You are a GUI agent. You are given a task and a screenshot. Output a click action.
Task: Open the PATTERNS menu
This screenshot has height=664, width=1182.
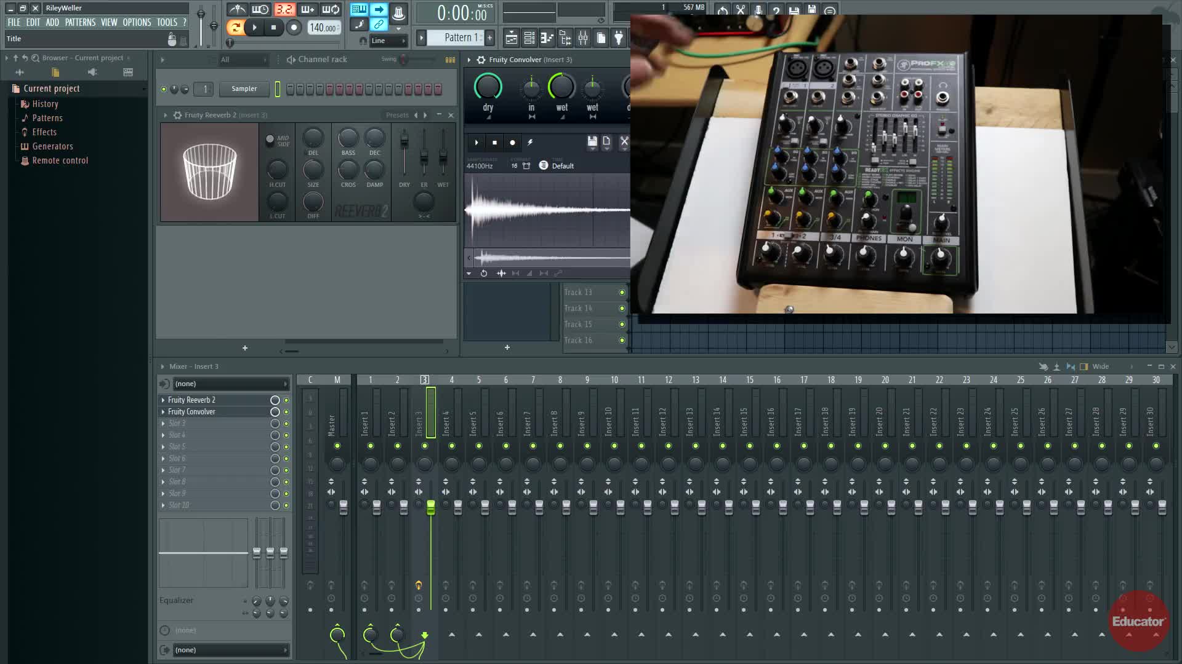[80, 22]
